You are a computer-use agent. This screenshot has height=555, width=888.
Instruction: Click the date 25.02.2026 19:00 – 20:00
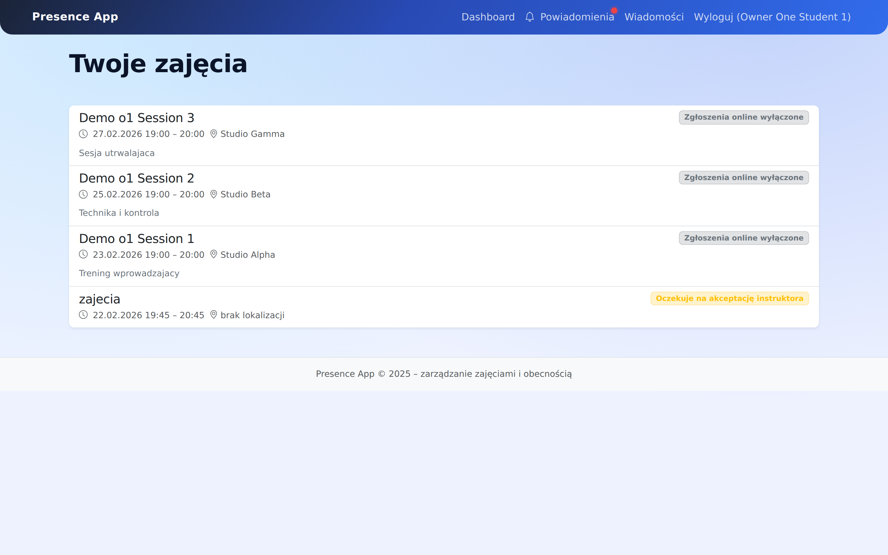148,194
